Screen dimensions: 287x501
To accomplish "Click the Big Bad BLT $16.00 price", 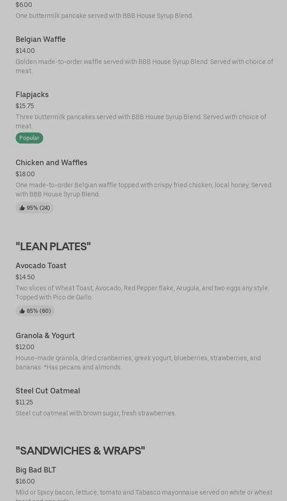I will (x=25, y=481).
